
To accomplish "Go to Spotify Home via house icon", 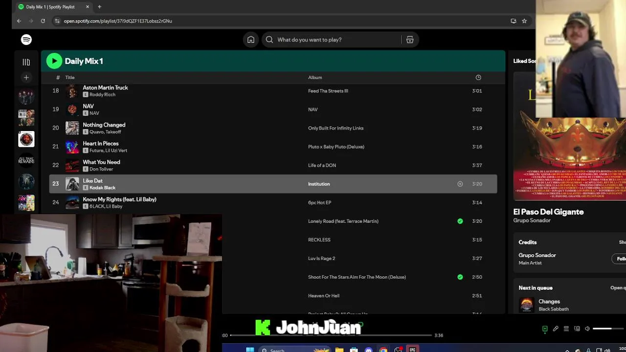I will (251, 40).
